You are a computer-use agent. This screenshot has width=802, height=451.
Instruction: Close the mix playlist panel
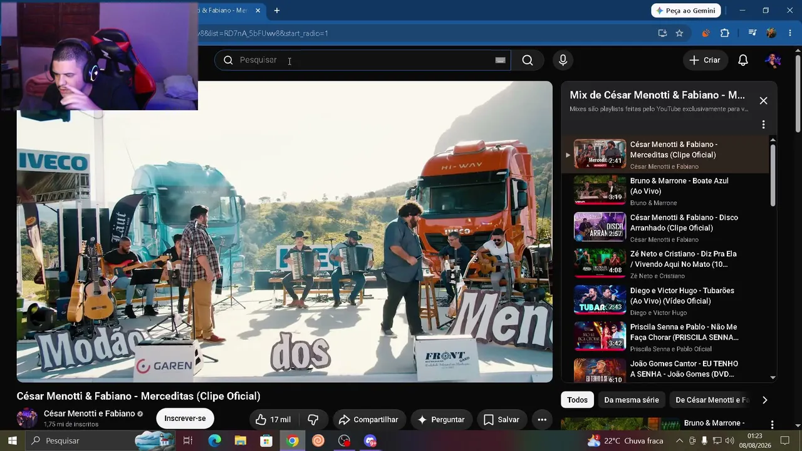pos(763,101)
